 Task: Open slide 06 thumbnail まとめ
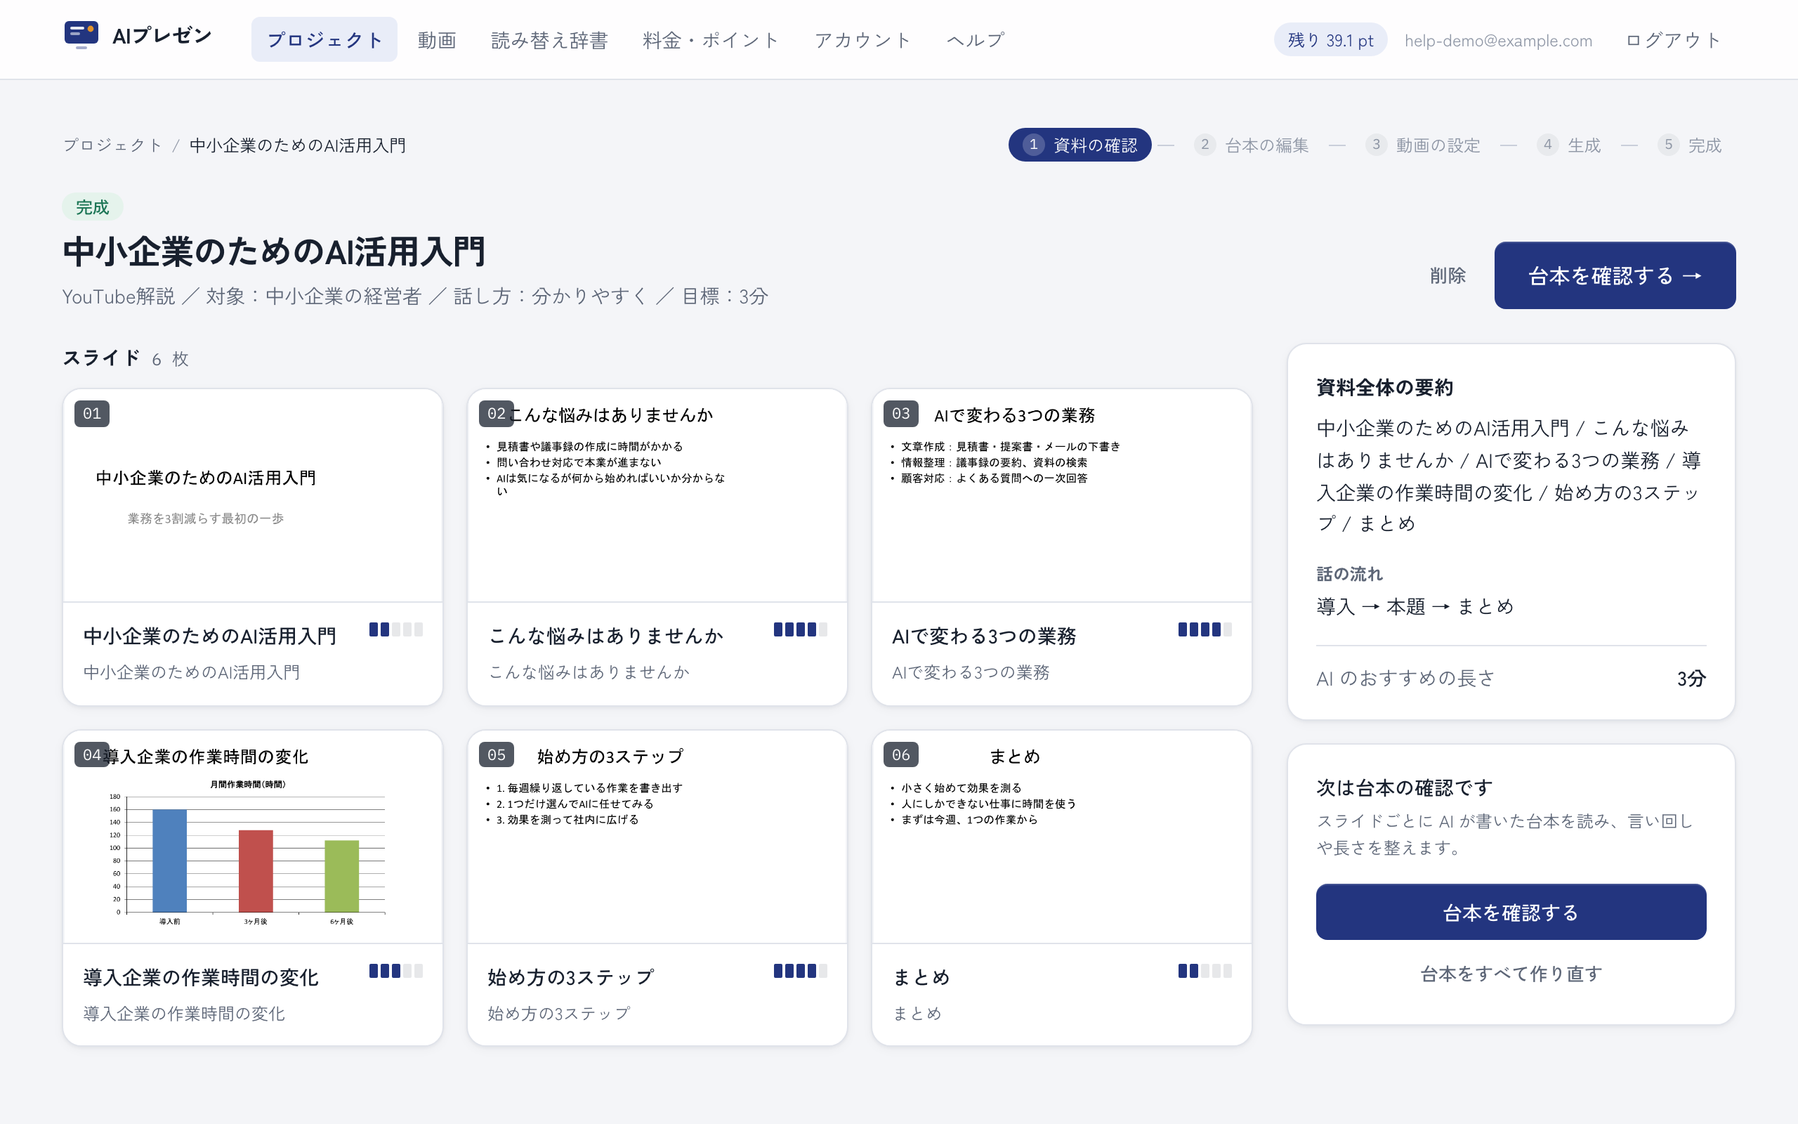[x=1062, y=837]
